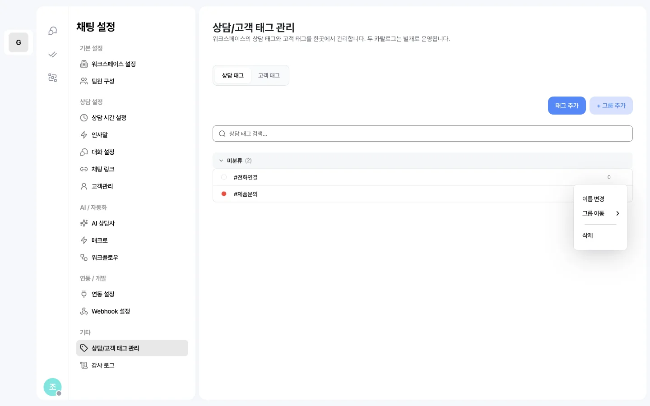
Task: Collapse the 미분류 group chevron
Action: 221,161
